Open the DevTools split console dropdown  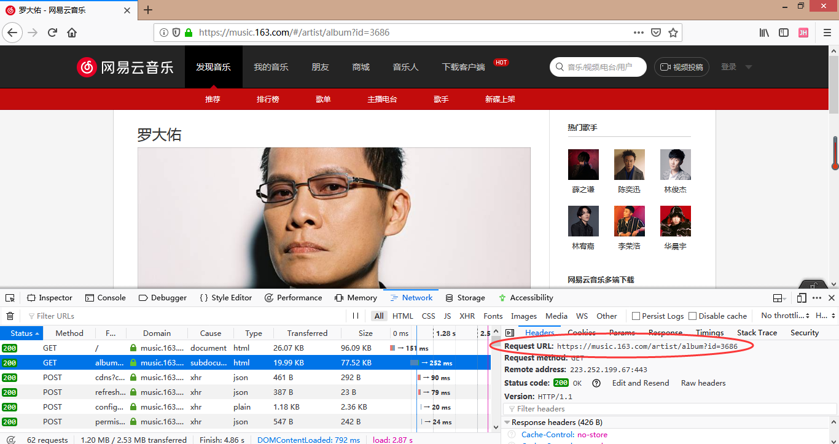pyautogui.click(x=780, y=298)
